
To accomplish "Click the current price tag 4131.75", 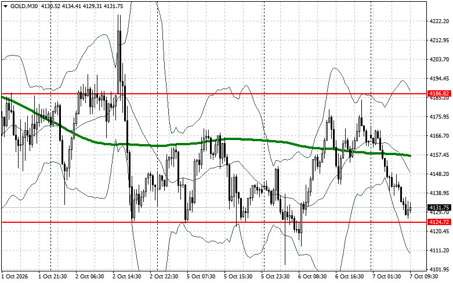I will click(439, 208).
